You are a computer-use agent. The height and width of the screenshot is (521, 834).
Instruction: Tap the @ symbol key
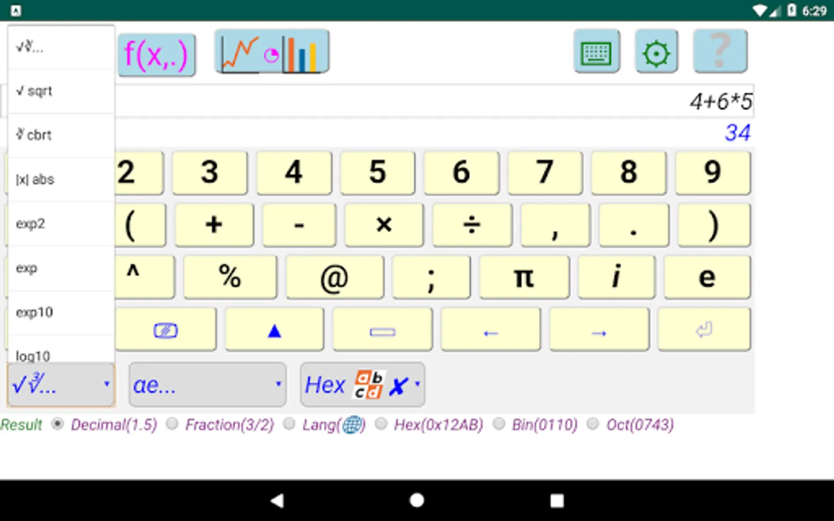(x=335, y=277)
